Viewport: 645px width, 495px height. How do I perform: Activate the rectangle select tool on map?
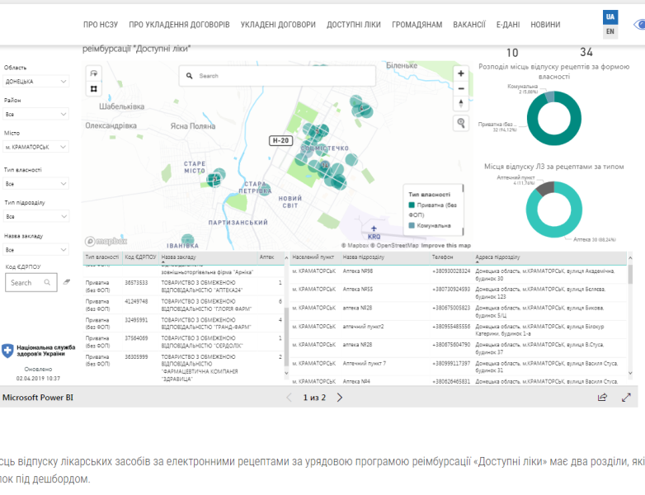tap(94, 88)
